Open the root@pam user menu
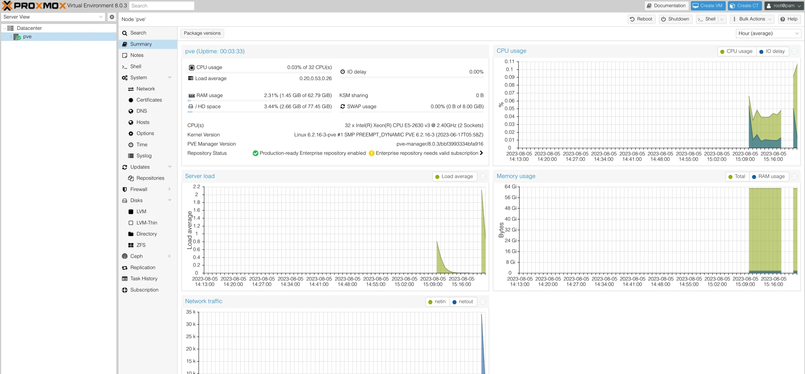The height and width of the screenshot is (374, 805). [784, 6]
